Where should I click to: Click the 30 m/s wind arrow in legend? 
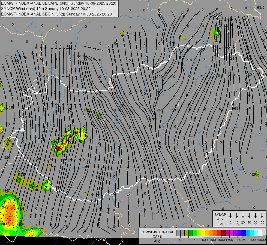click(249, 215)
